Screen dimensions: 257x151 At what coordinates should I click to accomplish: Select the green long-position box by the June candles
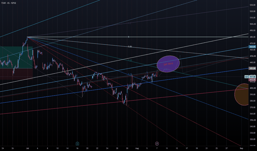tap(16, 57)
